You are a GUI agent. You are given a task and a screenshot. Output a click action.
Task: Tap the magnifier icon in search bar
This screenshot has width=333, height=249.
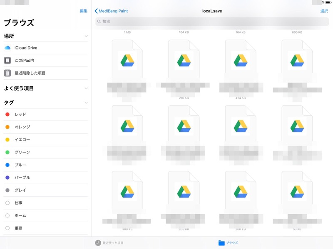click(99, 22)
